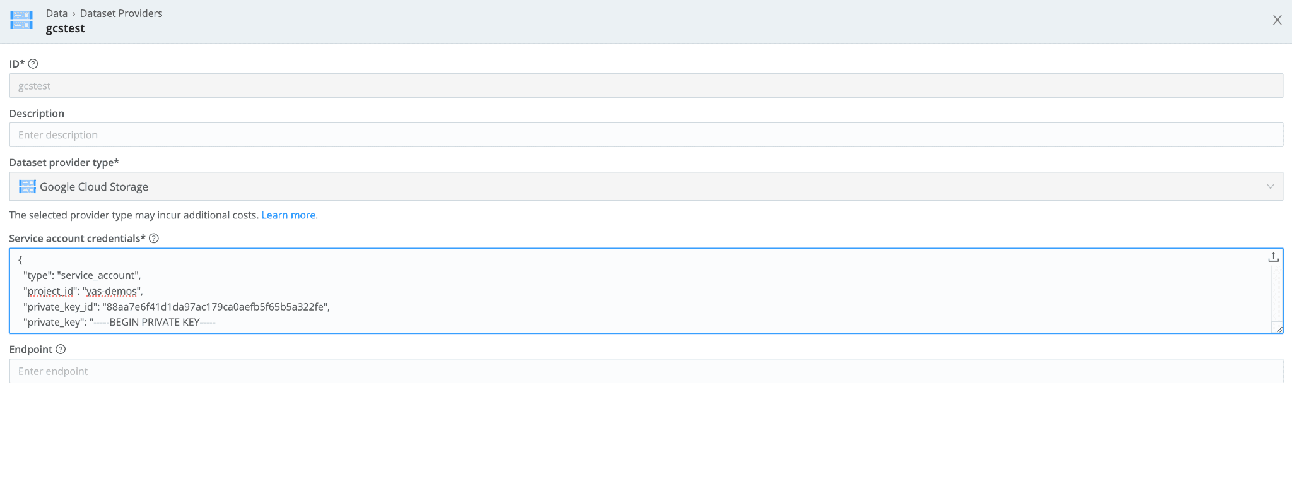Screen dimensions: 1292x481
Task: Open help tooltip next to ID label
Action: coord(33,64)
